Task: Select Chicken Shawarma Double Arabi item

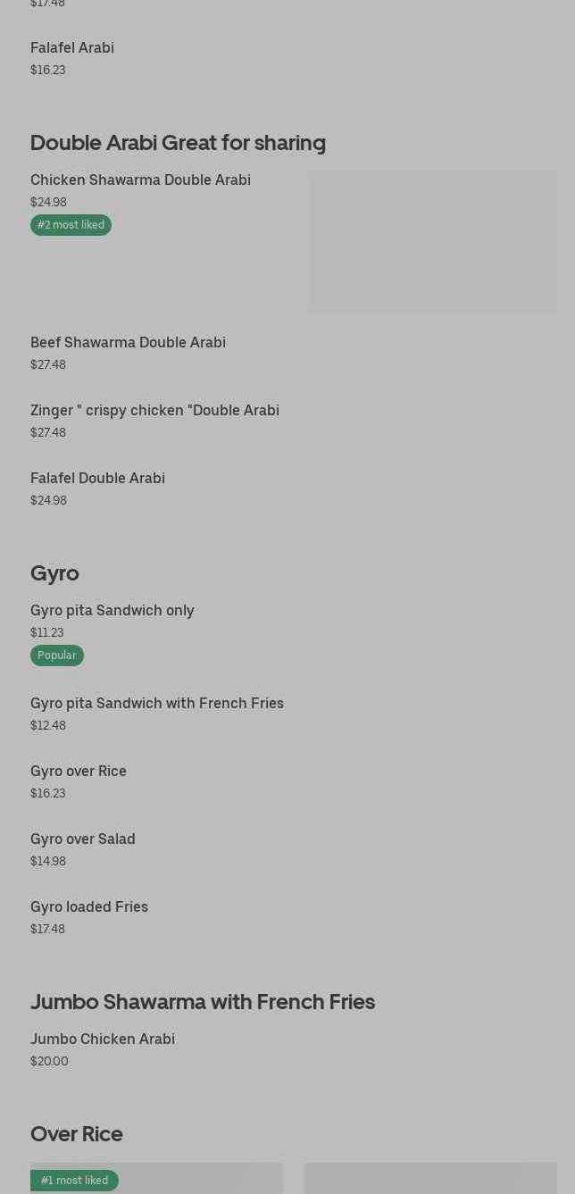Action: pyautogui.click(x=140, y=180)
